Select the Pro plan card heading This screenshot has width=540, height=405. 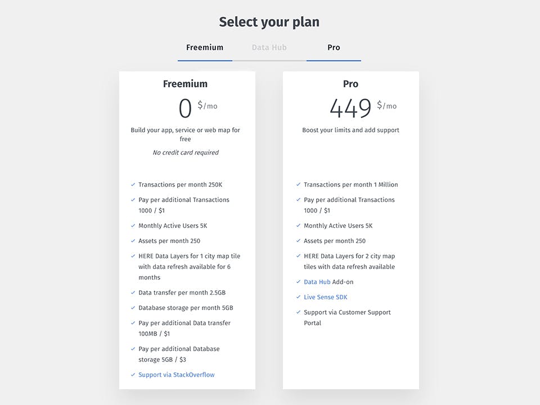point(350,84)
